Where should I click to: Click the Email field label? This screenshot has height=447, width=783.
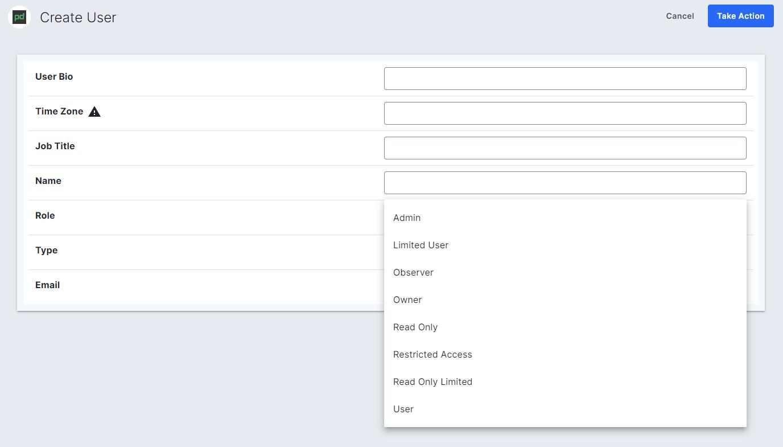tap(47, 285)
